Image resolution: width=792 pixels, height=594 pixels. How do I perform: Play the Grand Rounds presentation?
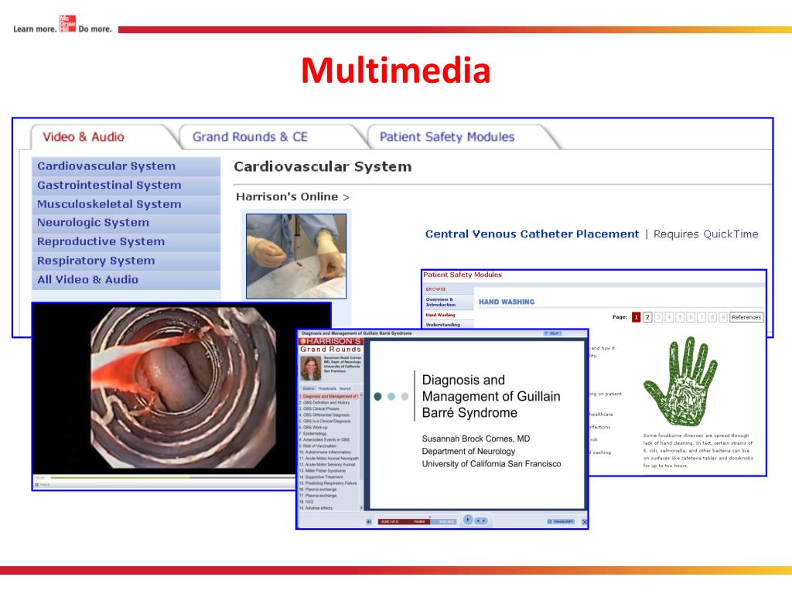468,519
